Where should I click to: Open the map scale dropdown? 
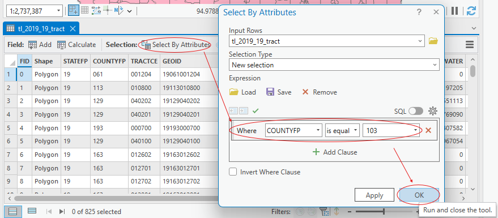click(x=58, y=11)
